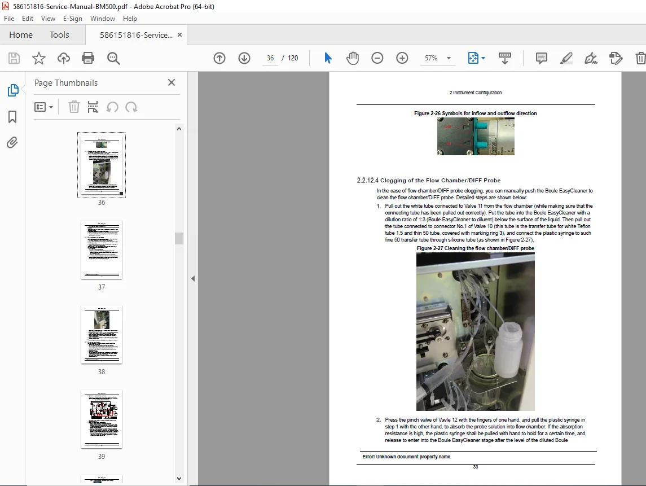Click the 'Page Thumbnails' panel title
Image resolution: width=646 pixels, height=486 pixels.
coord(66,83)
